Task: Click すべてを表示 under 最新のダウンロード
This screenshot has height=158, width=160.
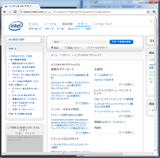Action: point(83,103)
